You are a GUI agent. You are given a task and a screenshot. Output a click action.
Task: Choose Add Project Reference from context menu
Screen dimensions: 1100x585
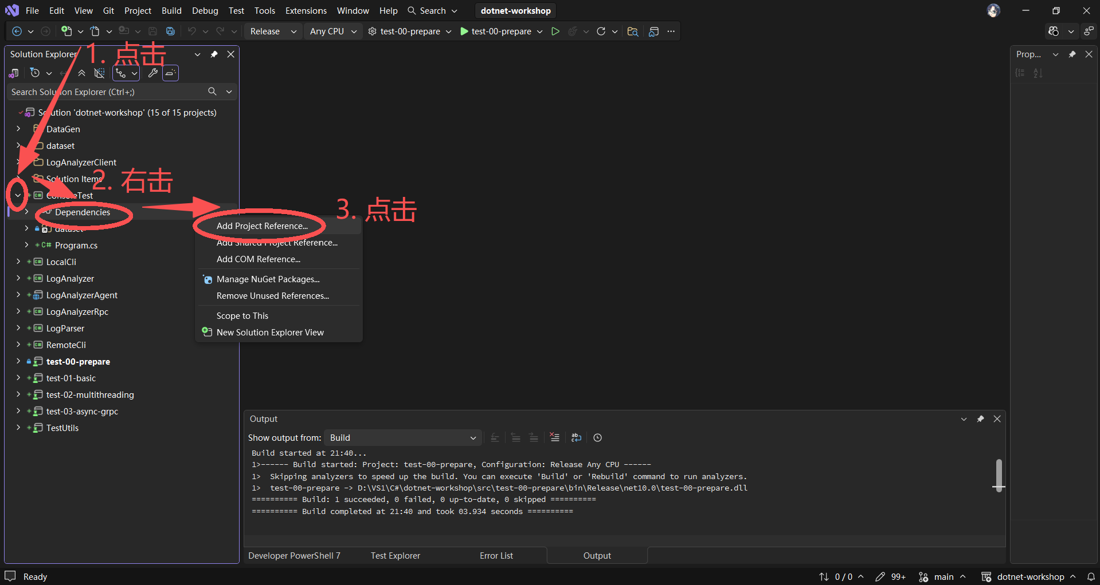(x=279, y=226)
